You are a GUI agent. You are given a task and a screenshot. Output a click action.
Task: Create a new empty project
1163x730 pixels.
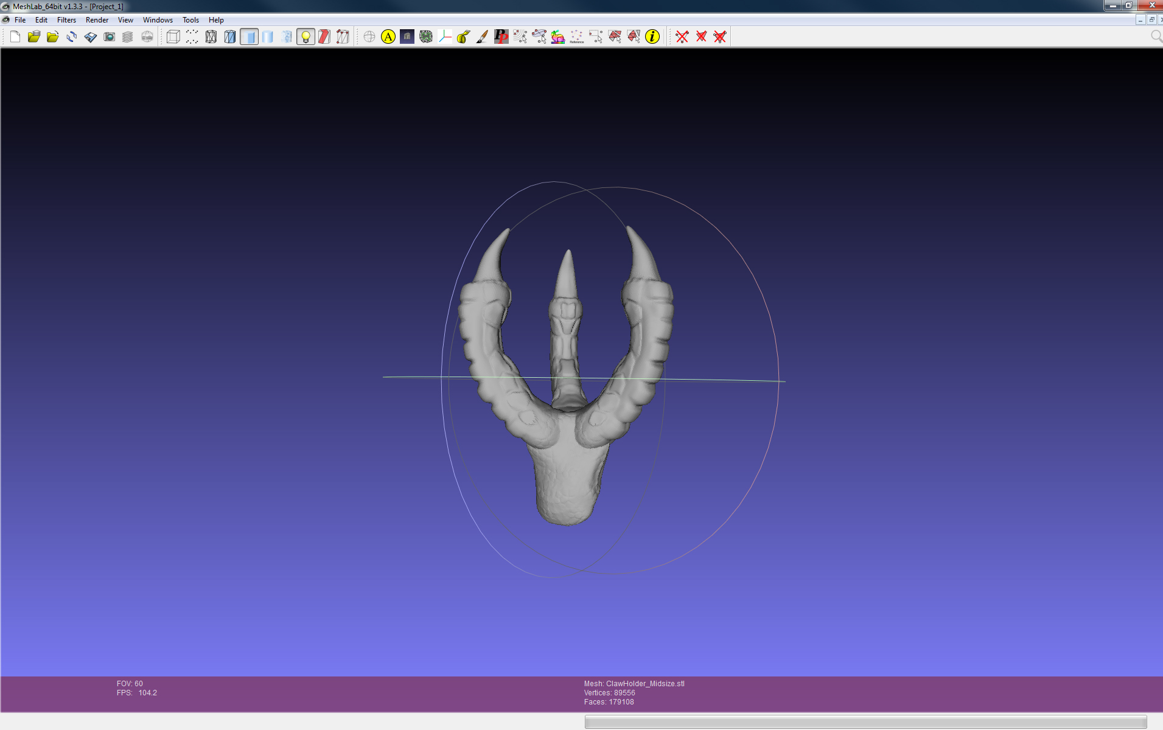(15, 36)
